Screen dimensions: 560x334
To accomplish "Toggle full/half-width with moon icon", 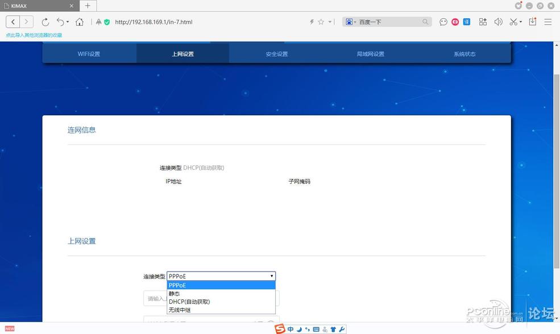I will coord(298,328).
